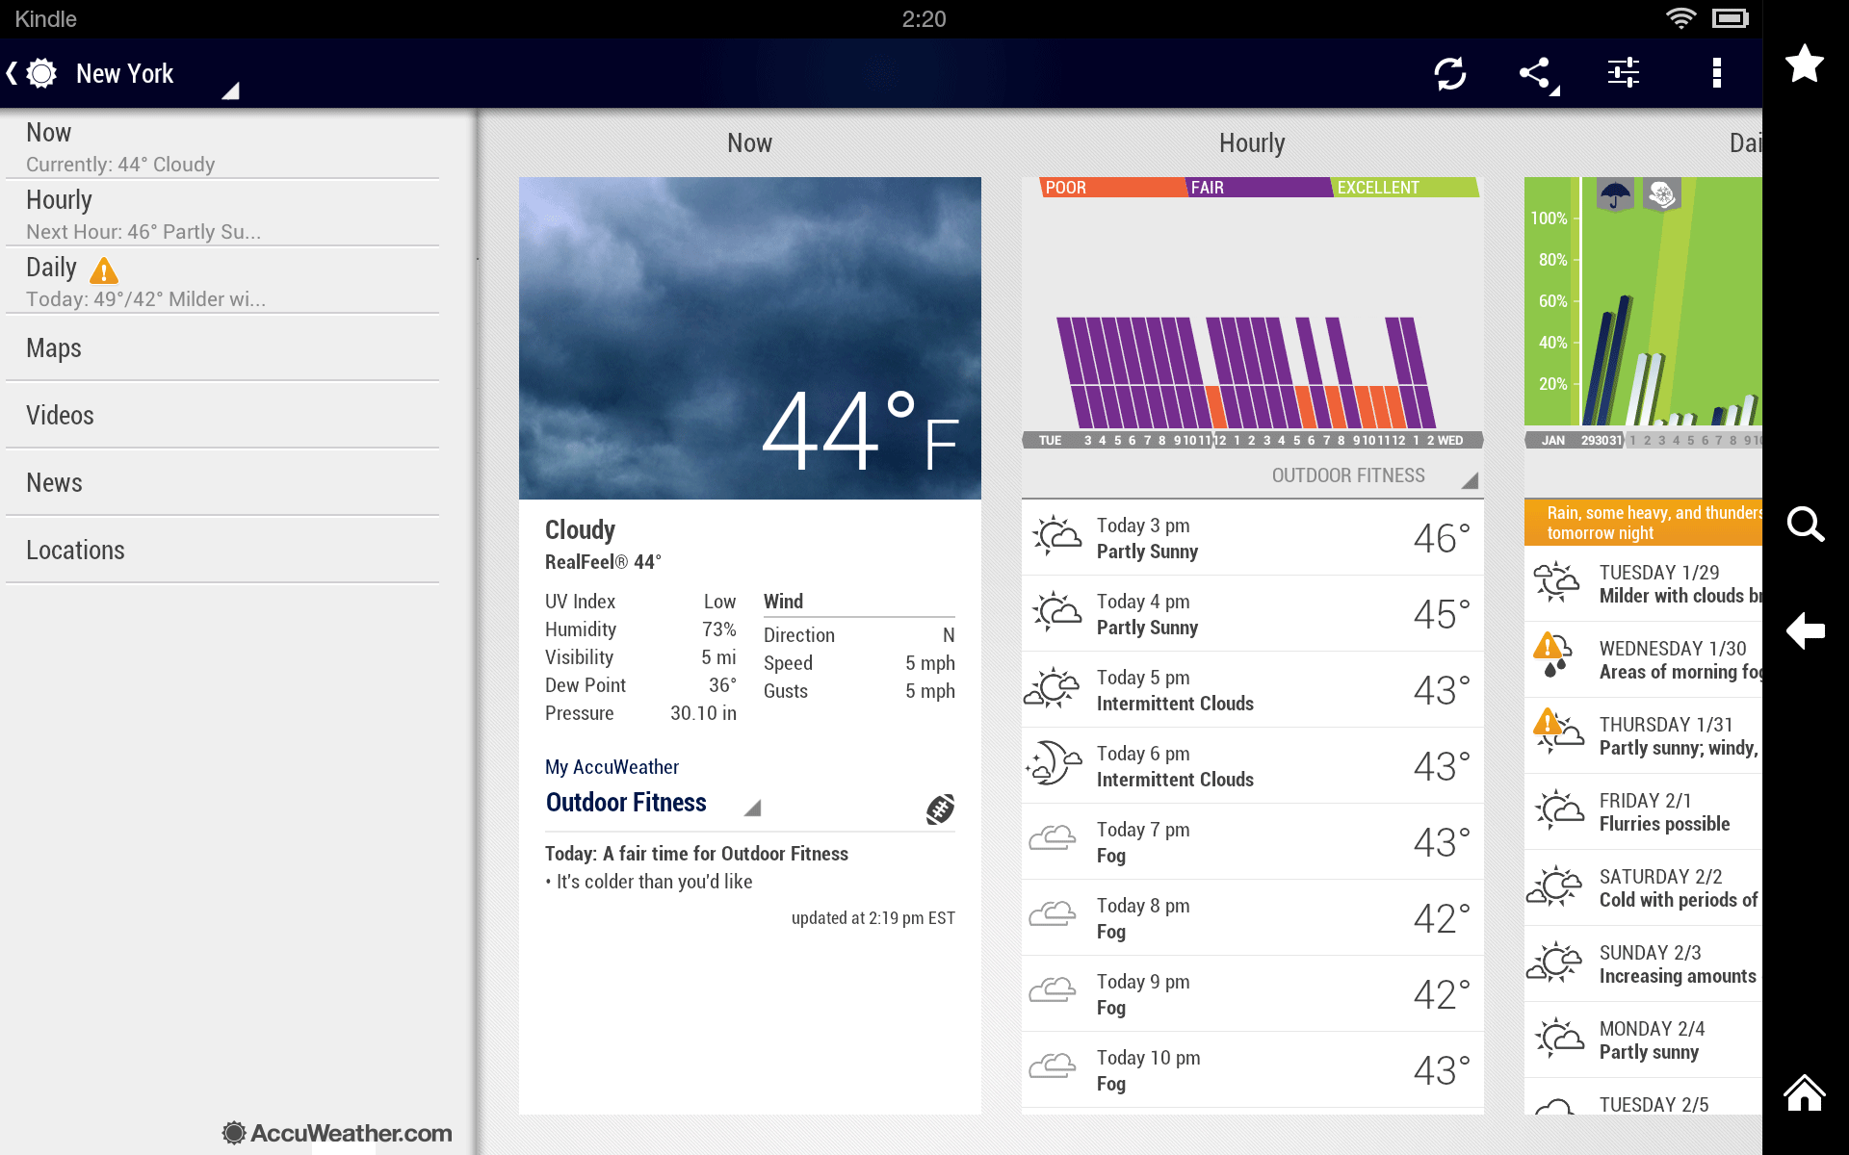Screen dimensions: 1849x1155
Task: Open the WEDNESDAY 1/30 forecast row
Action: point(1643,659)
